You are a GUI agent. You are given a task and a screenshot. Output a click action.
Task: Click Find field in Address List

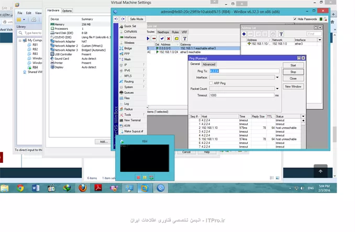pyautogui.click(x=314, y=34)
